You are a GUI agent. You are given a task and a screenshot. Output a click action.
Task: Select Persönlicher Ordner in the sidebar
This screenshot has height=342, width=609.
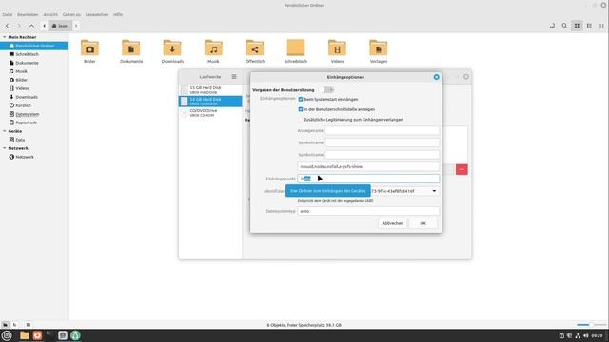pos(34,46)
